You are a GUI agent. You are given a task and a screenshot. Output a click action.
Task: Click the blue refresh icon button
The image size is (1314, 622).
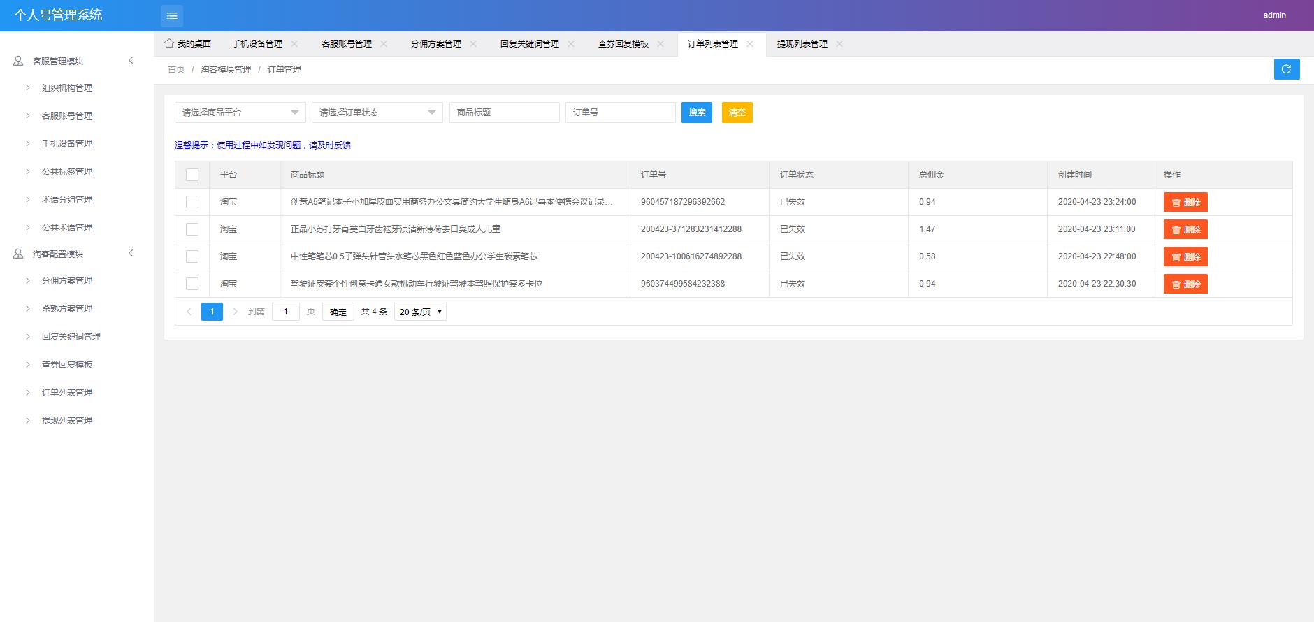click(x=1286, y=69)
